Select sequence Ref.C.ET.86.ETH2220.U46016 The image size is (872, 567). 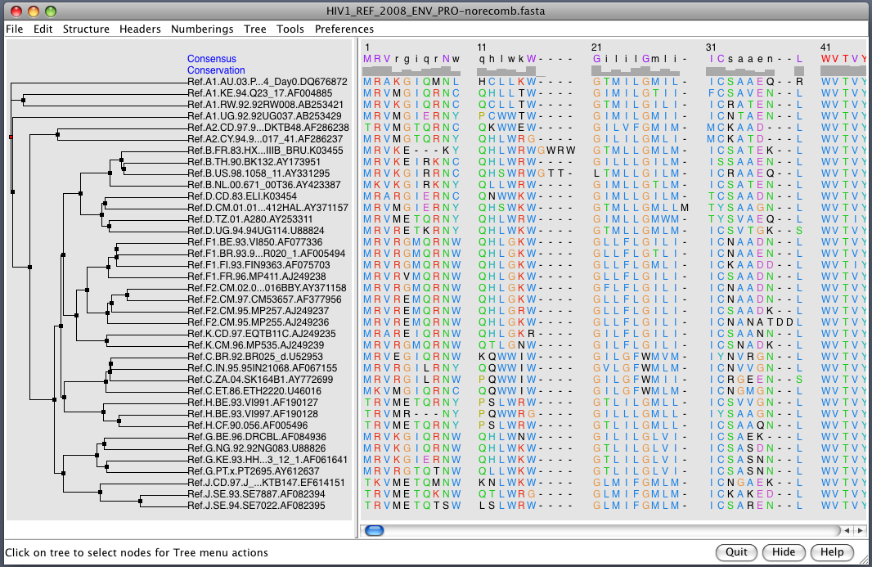tap(254, 391)
